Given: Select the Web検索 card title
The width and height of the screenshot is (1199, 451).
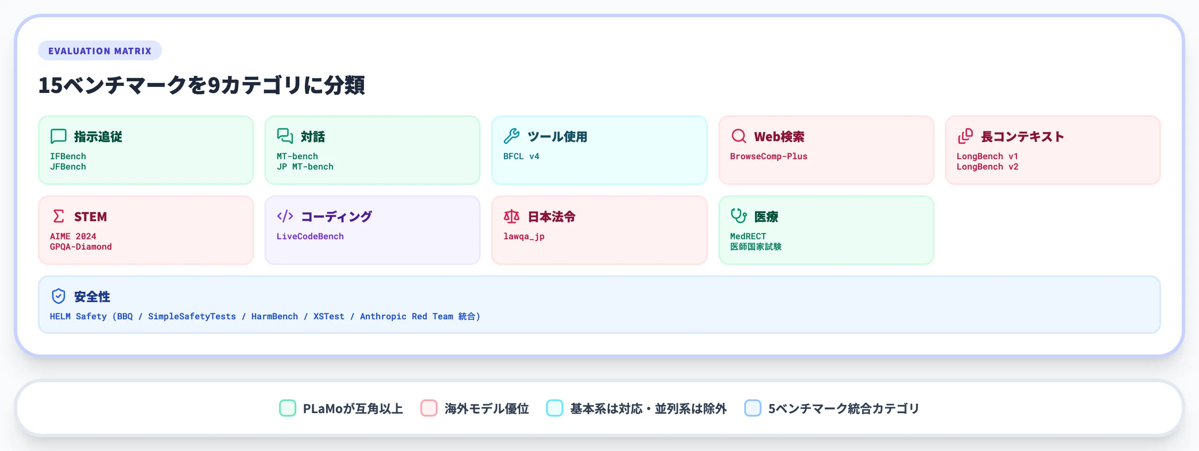Looking at the screenshot, I should pyautogui.click(x=779, y=137).
